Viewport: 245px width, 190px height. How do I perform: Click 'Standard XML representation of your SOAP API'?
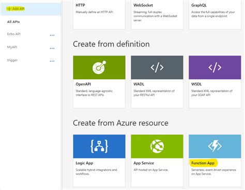click(212, 93)
